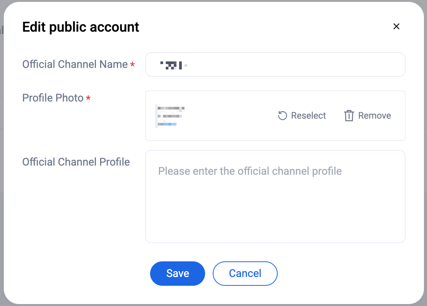Click the Official Channel Profile label
The image size is (427, 306).
pos(76,162)
